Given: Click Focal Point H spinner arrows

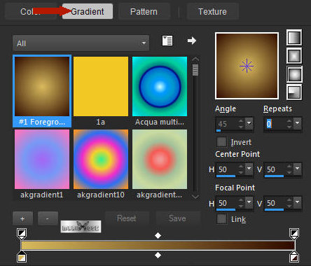Looking at the screenshot, I should click(241, 202).
